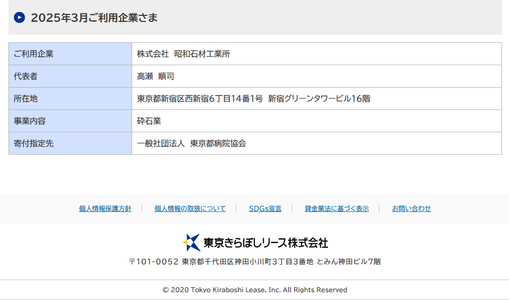Visit the SDGs宣言 link
This screenshot has height=300, width=509.
tap(265, 208)
